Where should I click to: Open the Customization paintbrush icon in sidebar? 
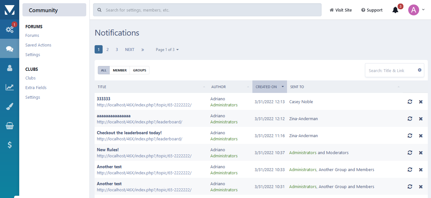pyautogui.click(x=10, y=107)
